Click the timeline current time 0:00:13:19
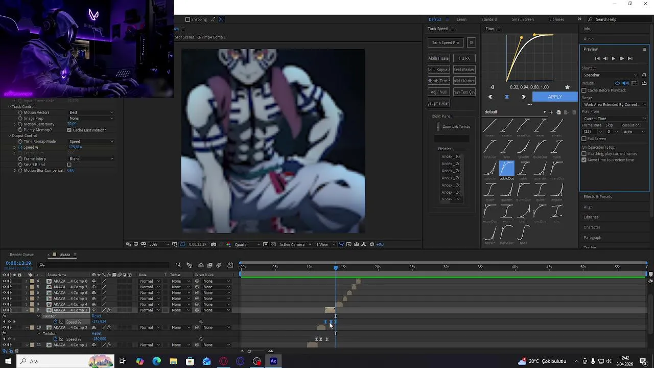The image size is (654, 368). tap(18, 263)
